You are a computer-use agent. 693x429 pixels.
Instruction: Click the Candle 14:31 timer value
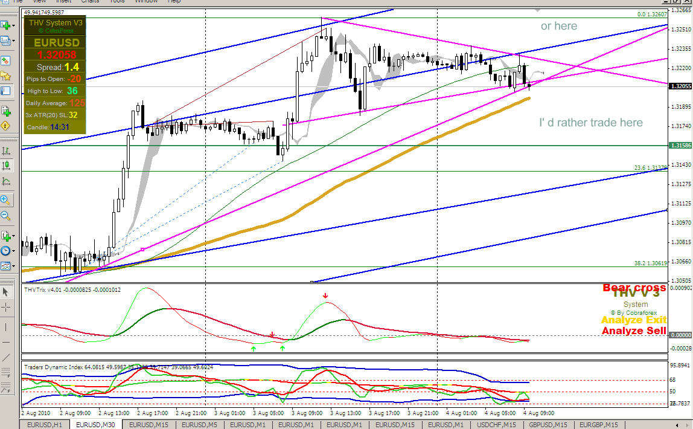tap(60, 127)
